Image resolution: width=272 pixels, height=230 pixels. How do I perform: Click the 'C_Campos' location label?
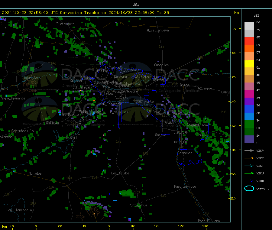[x=206, y=88]
